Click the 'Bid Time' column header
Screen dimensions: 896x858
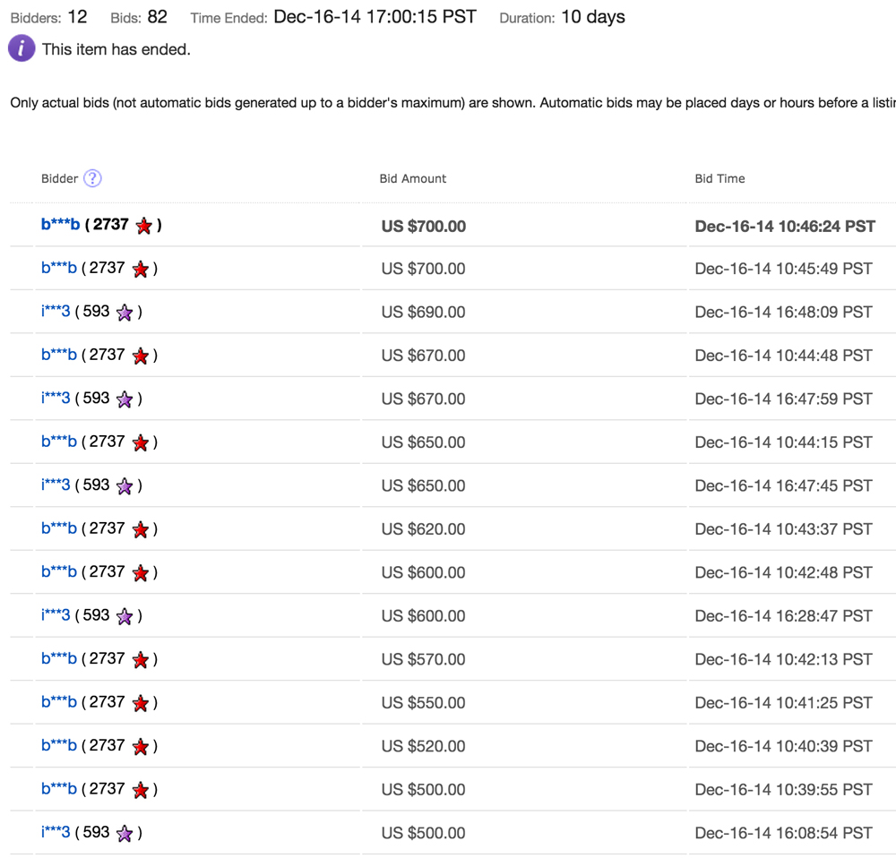pyautogui.click(x=719, y=179)
